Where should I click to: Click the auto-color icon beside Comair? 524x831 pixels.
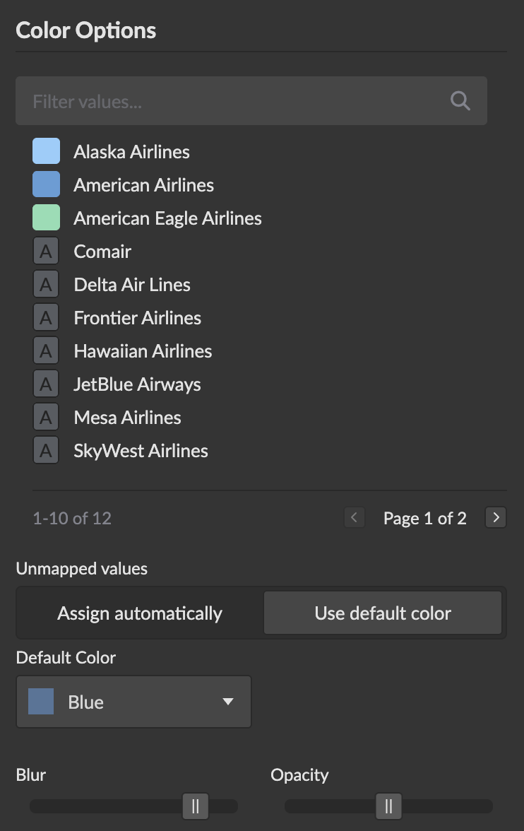[46, 252]
